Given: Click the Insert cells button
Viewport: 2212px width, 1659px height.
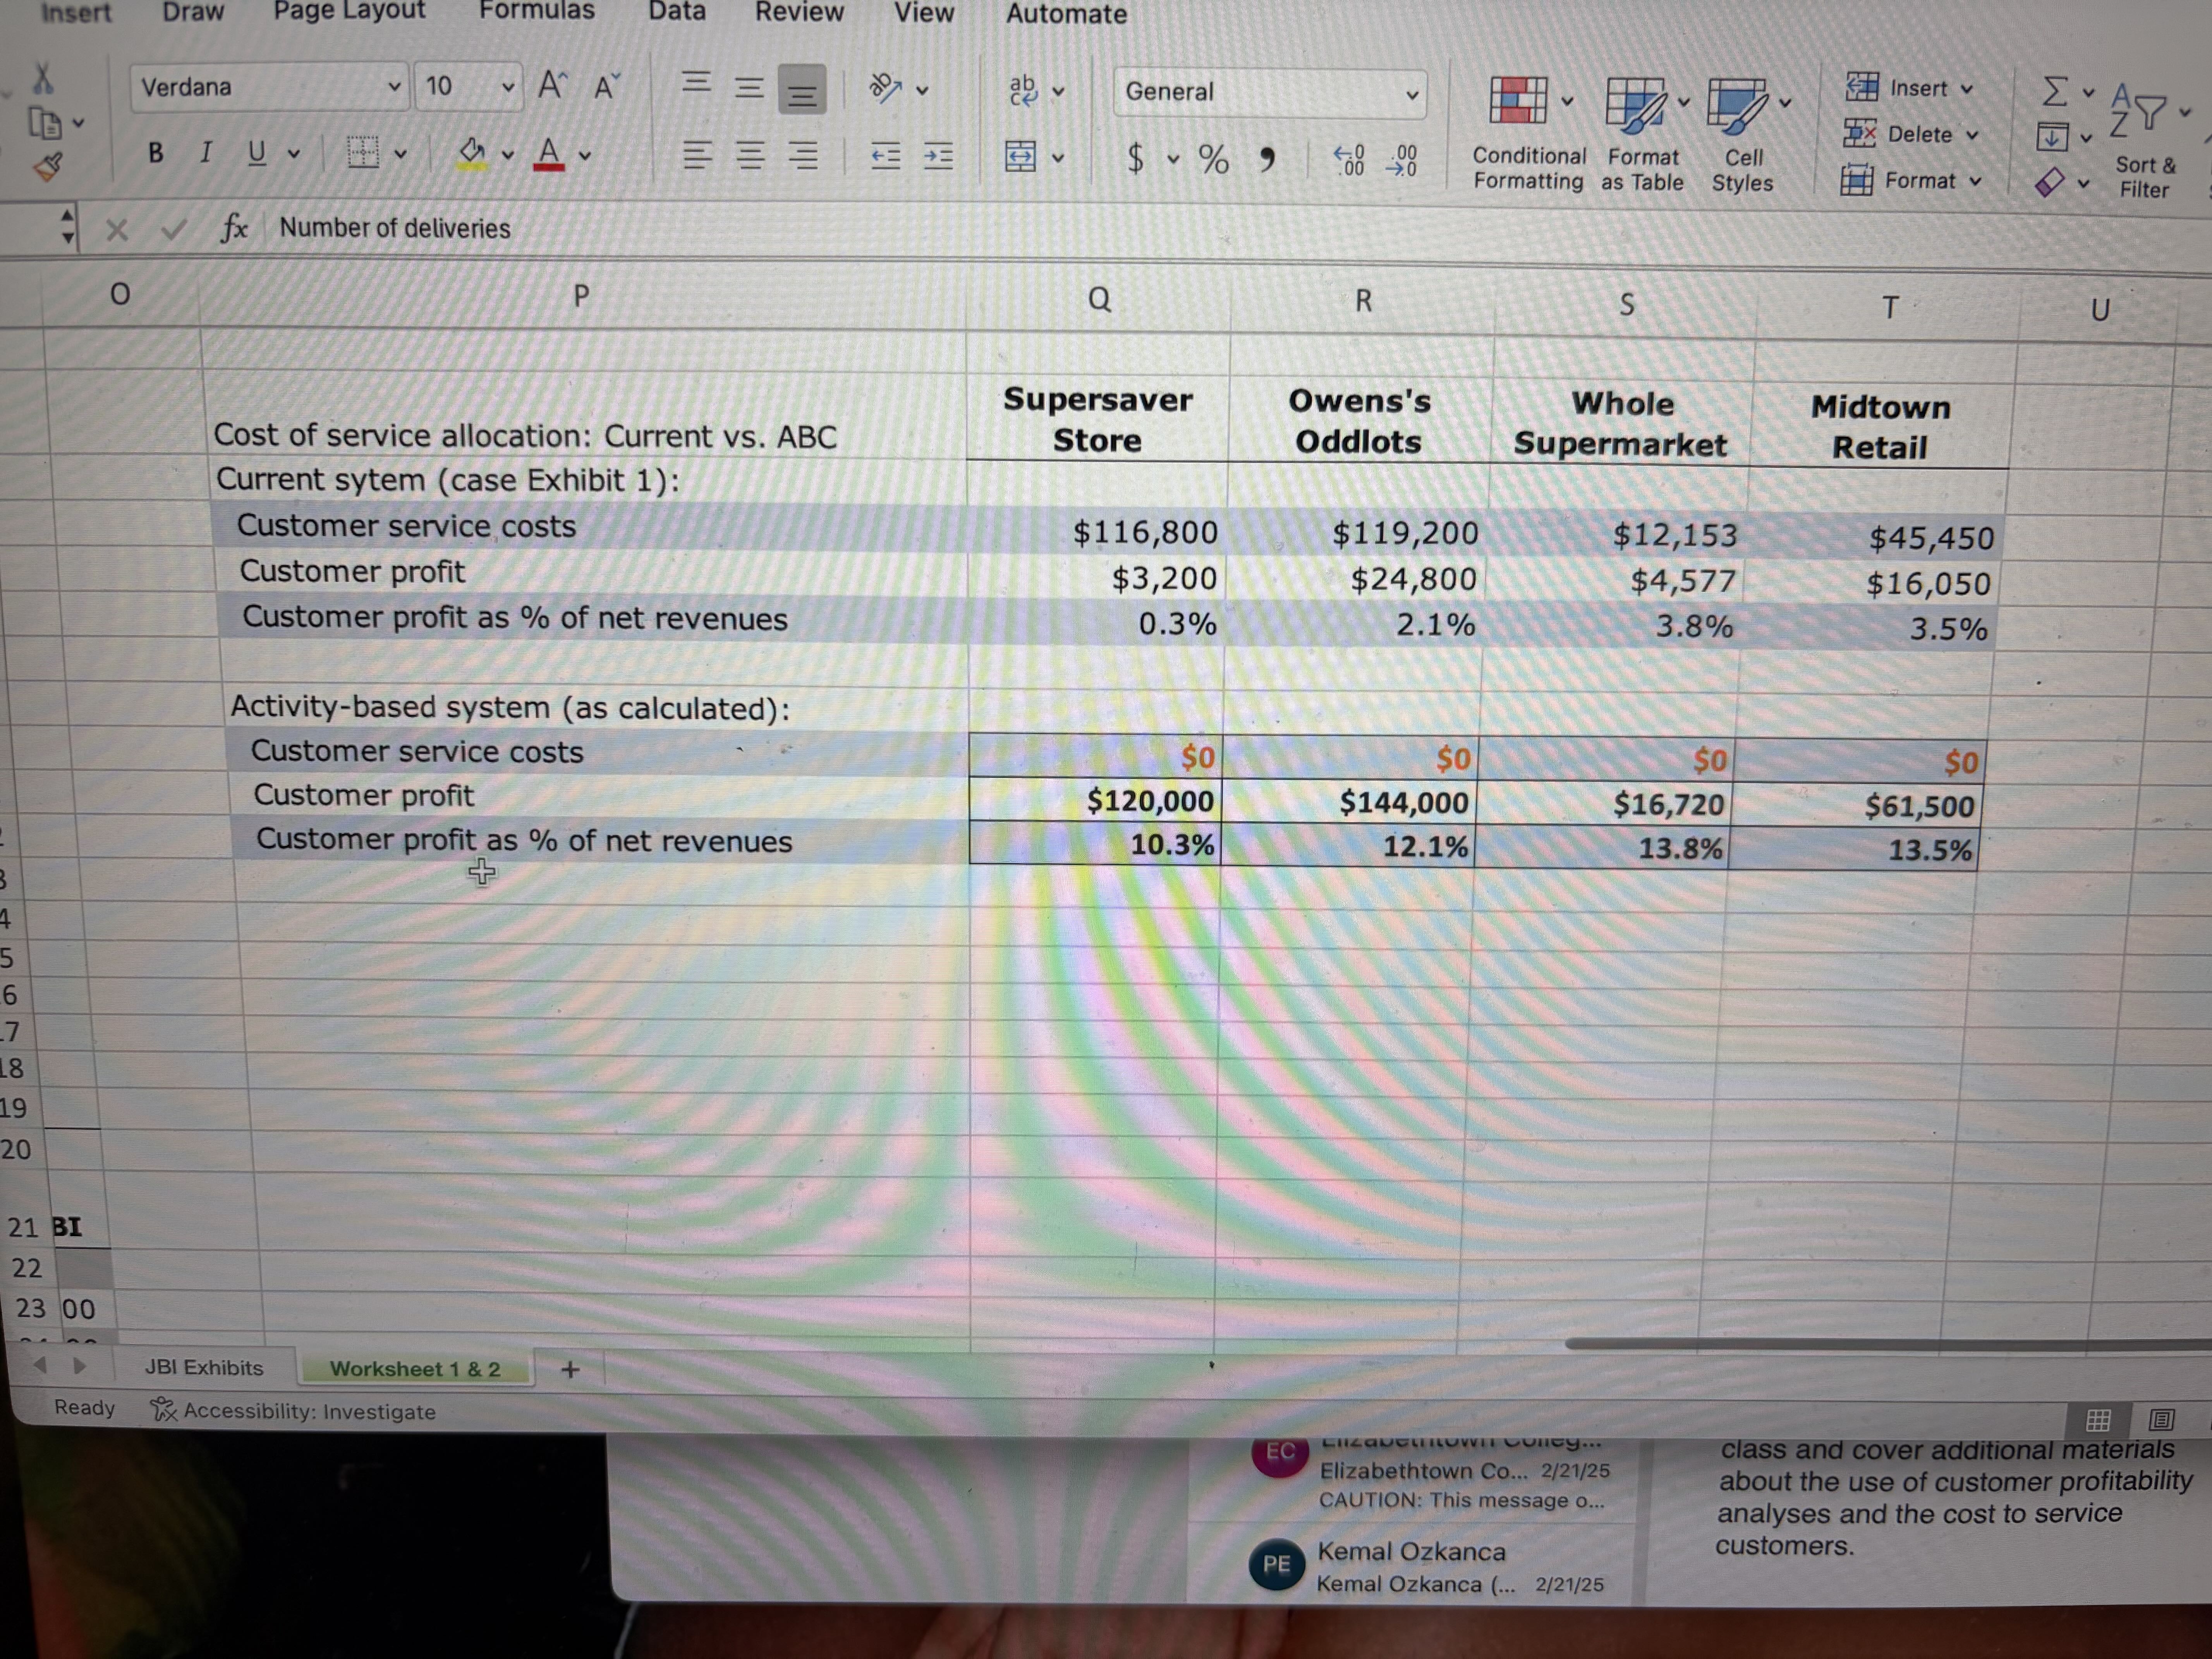Looking at the screenshot, I should (1909, 88).
